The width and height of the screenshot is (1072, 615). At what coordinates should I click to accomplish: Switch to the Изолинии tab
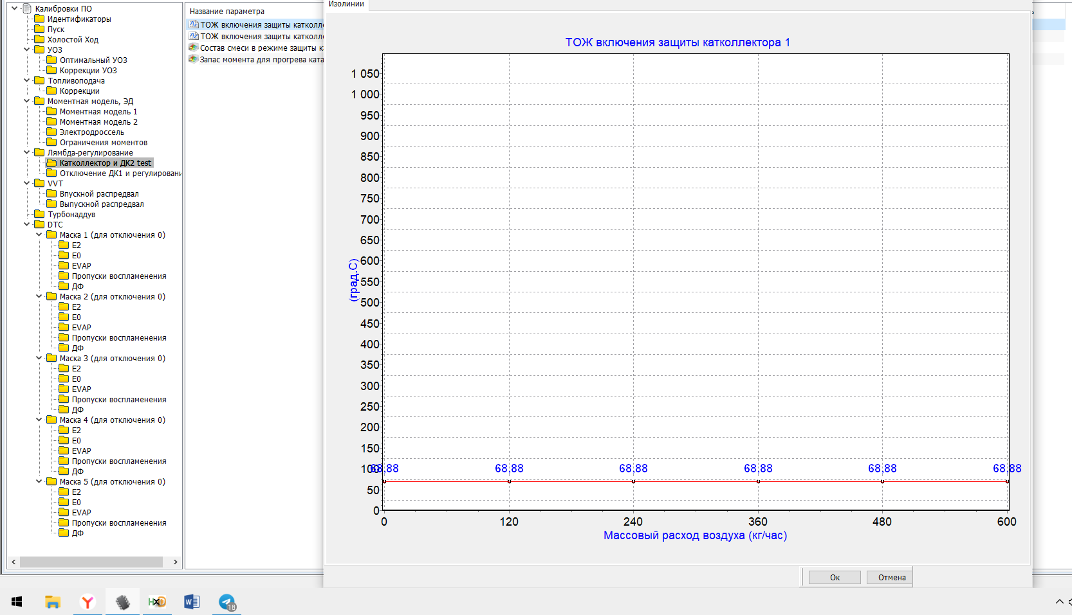click(346, 4)
